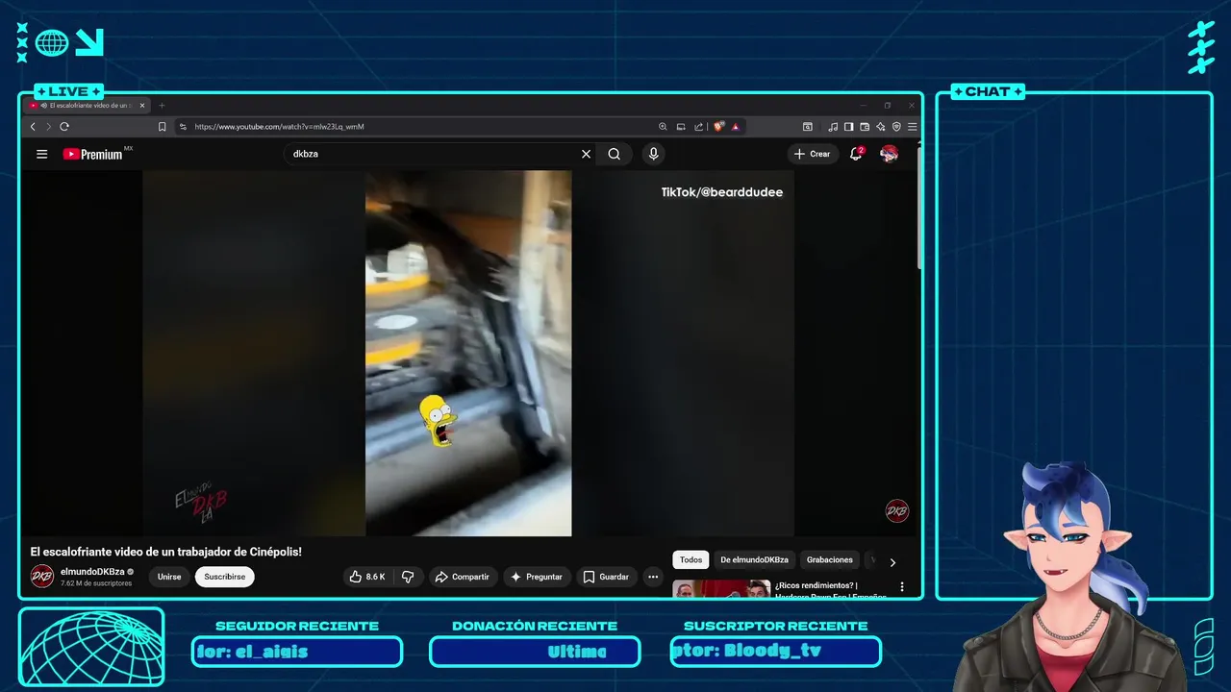Click the Unirse membership button
The image size is (1231, 692).
pyautogui.click(x=169, y=577)
